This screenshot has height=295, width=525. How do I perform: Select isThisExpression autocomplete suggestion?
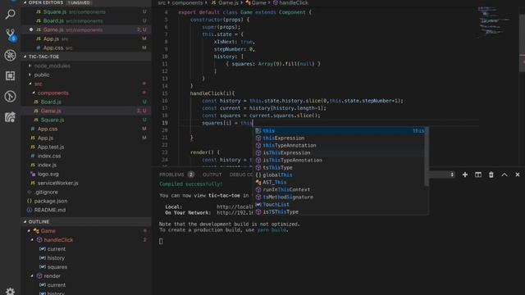pyautogui.click(x=339, y=153)
